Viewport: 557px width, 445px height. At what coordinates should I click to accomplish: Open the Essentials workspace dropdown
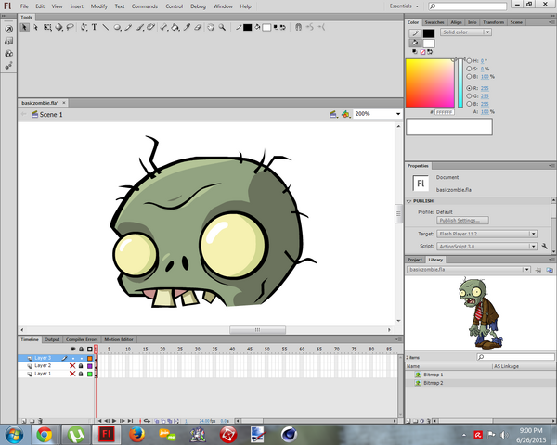tap(404, 6)
